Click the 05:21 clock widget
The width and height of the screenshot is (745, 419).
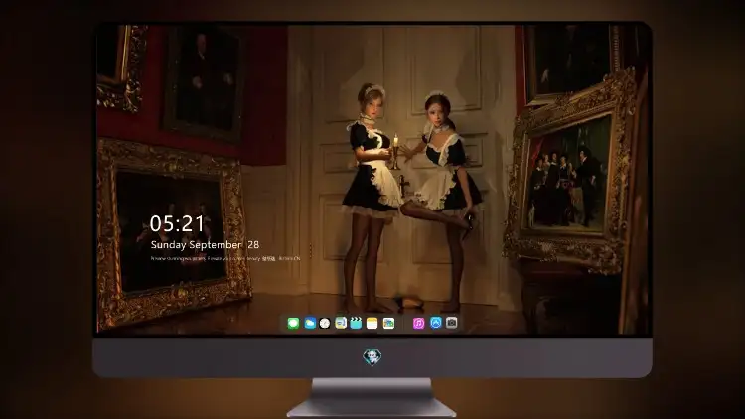[x=177, y=223]
